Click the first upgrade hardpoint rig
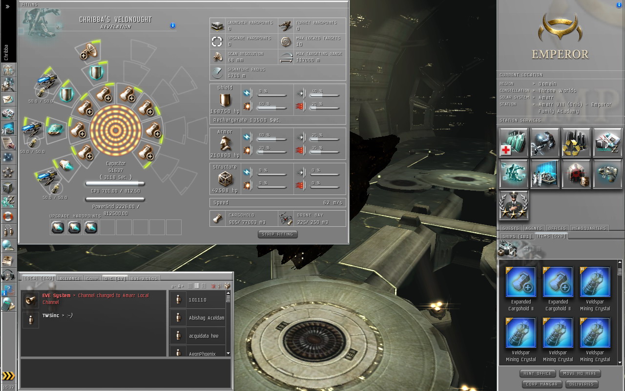This screenshot has width=625, height=391. [x=58, y=227]
